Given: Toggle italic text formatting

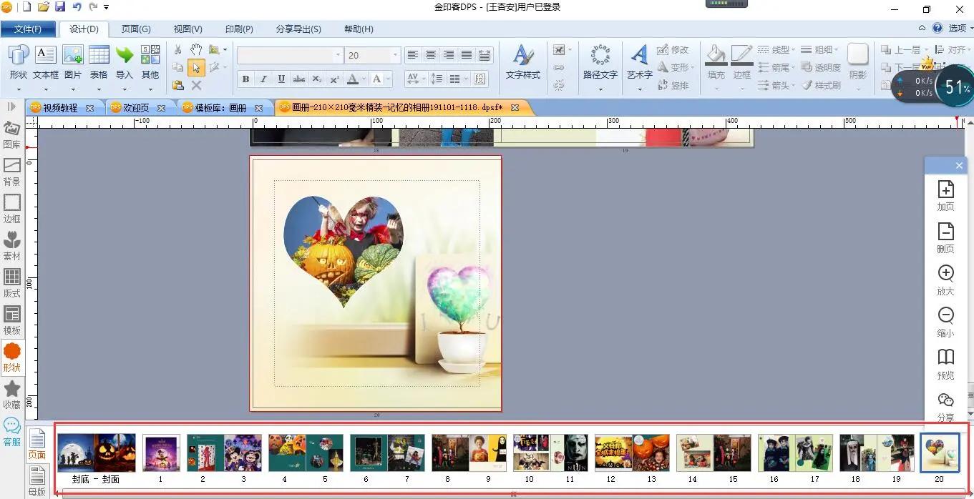Looking at the screenshot, I should (263, 79).
